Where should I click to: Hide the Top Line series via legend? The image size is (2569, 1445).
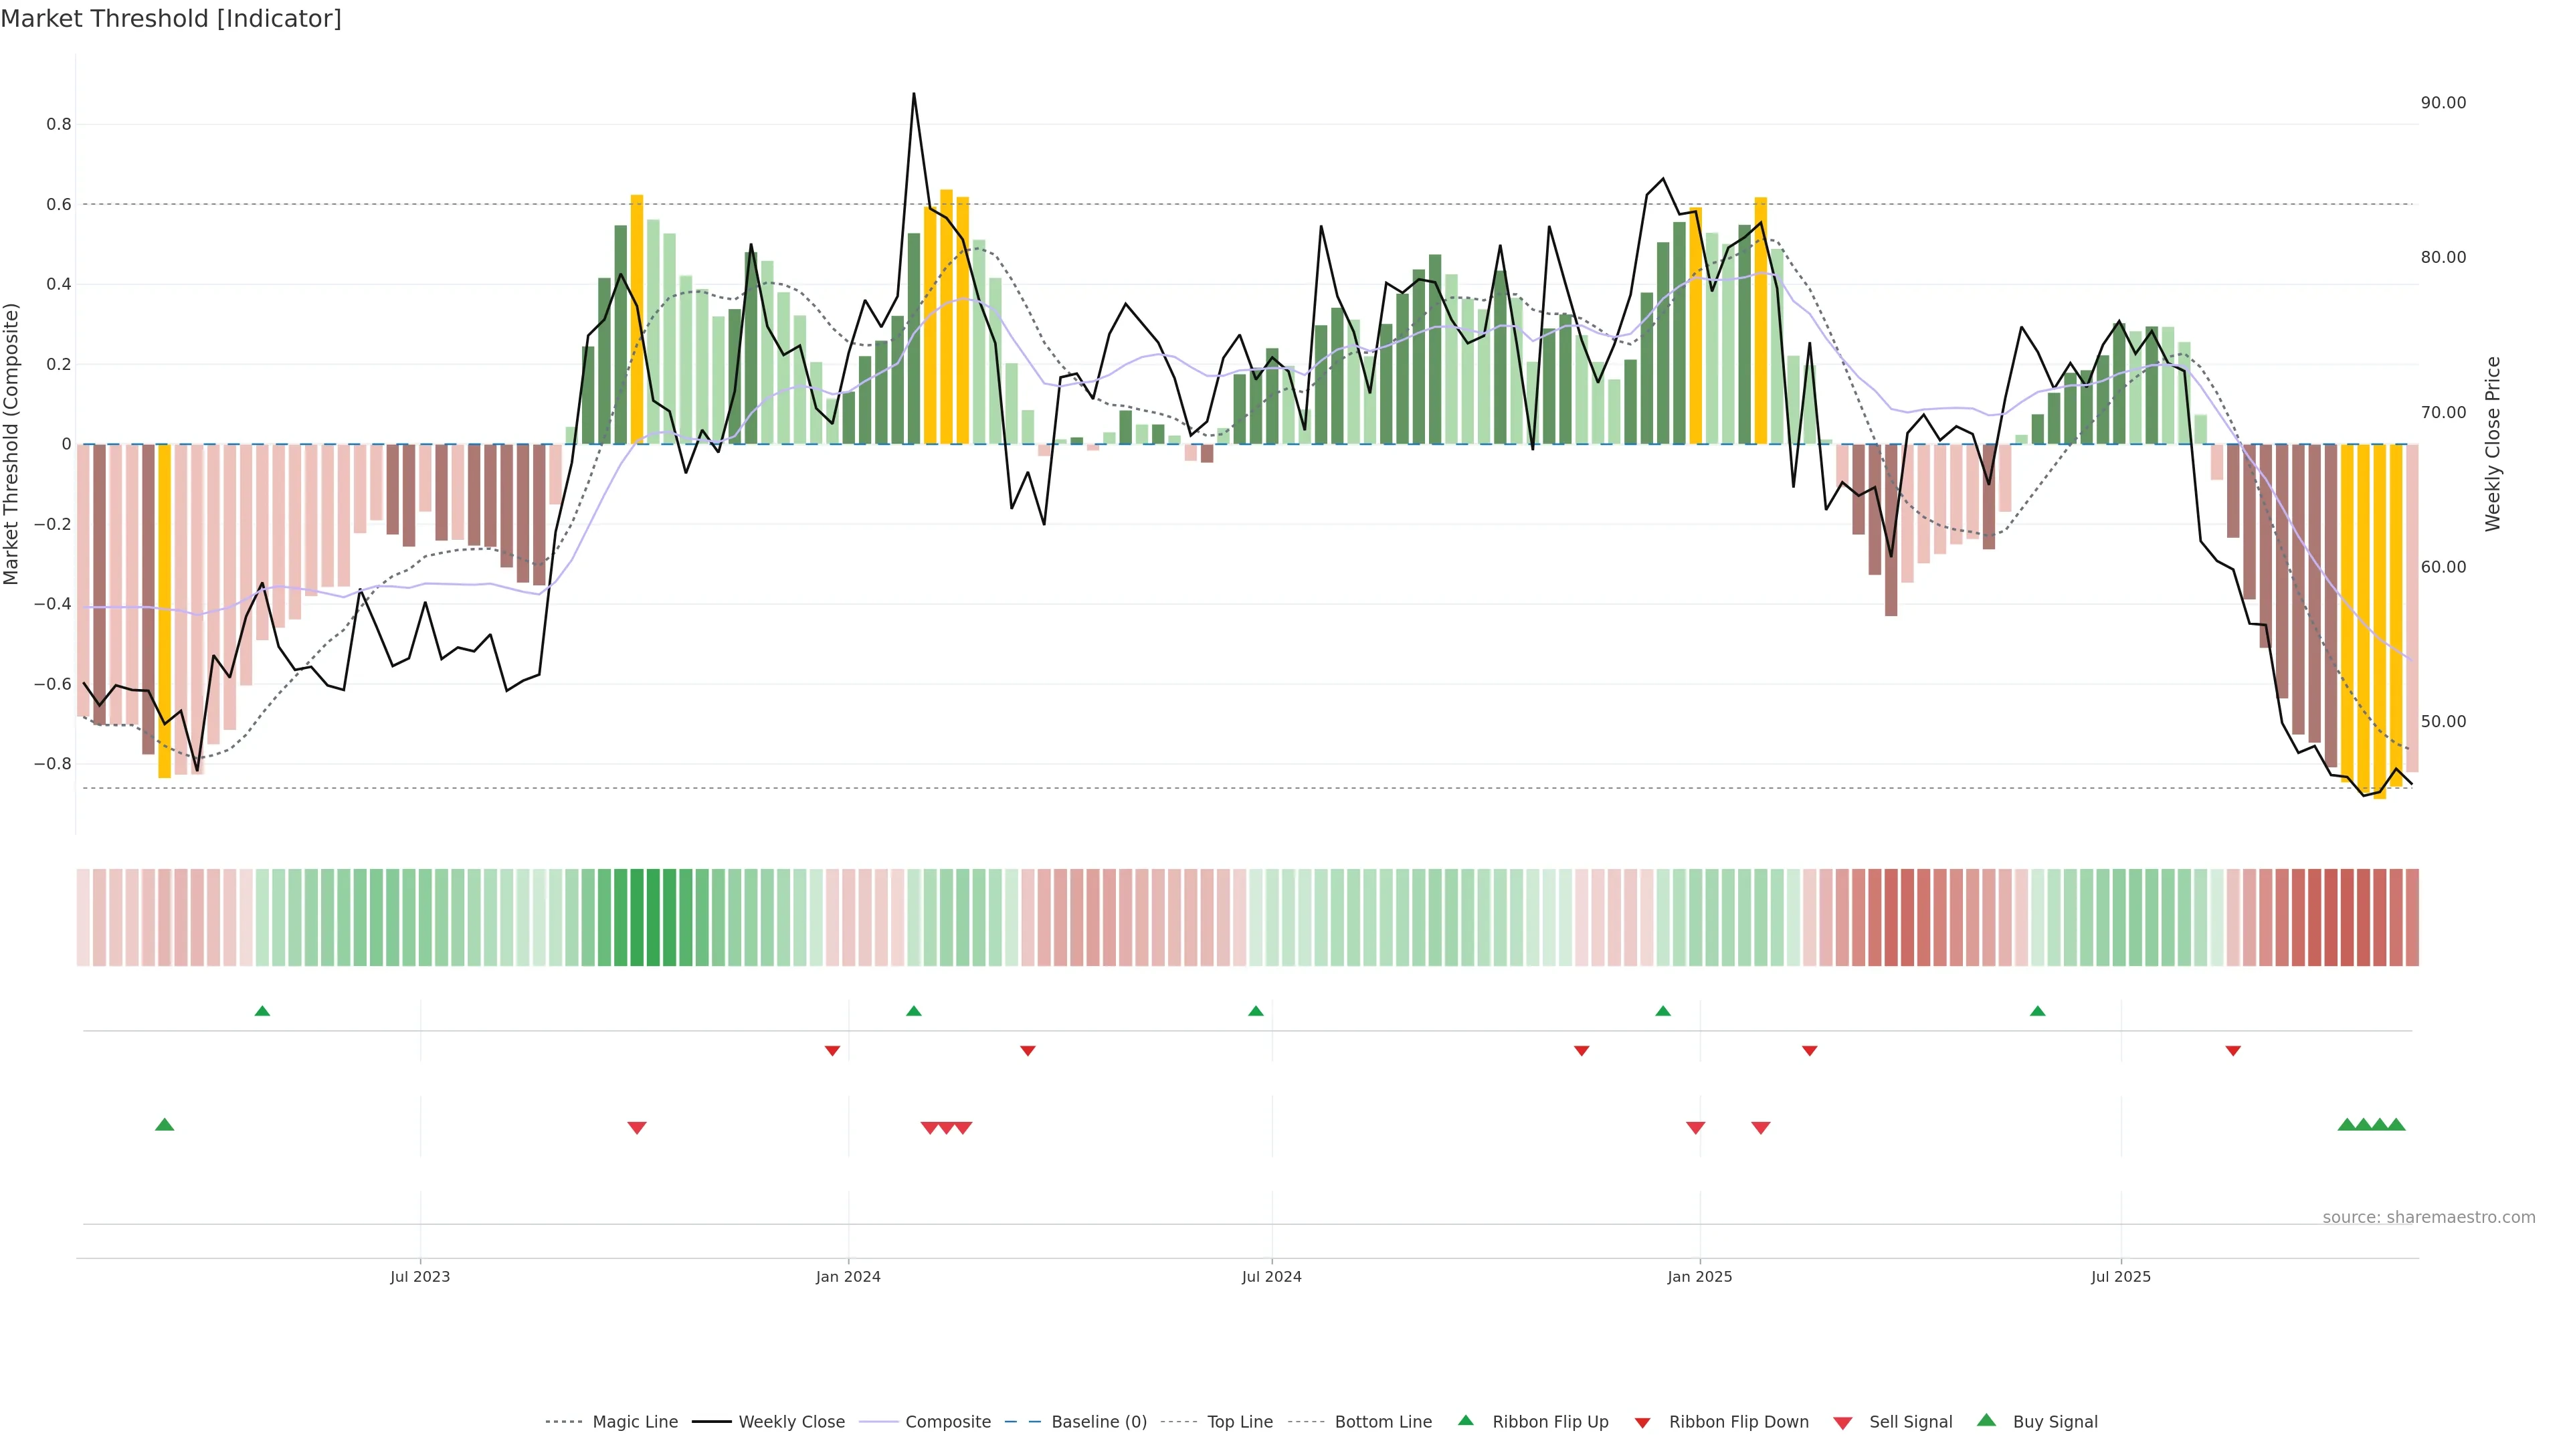pos(1240,1422)
